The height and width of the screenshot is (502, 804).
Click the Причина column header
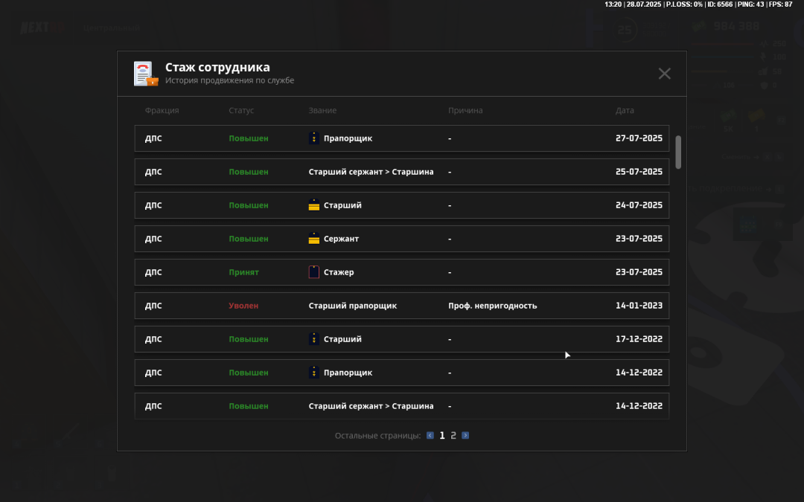465,110
